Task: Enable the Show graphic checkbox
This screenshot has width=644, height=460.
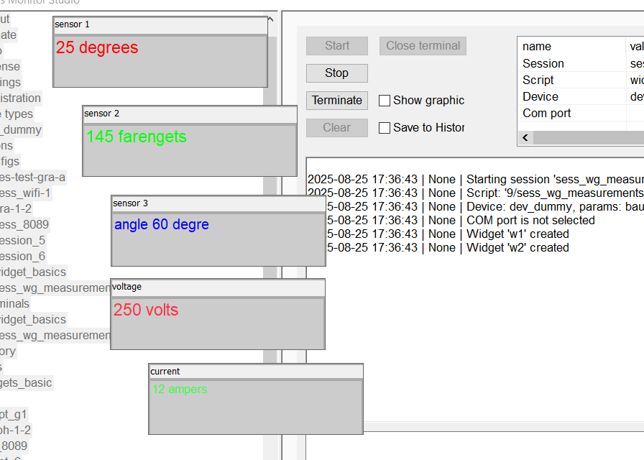Action: click(x=385, y=101)
